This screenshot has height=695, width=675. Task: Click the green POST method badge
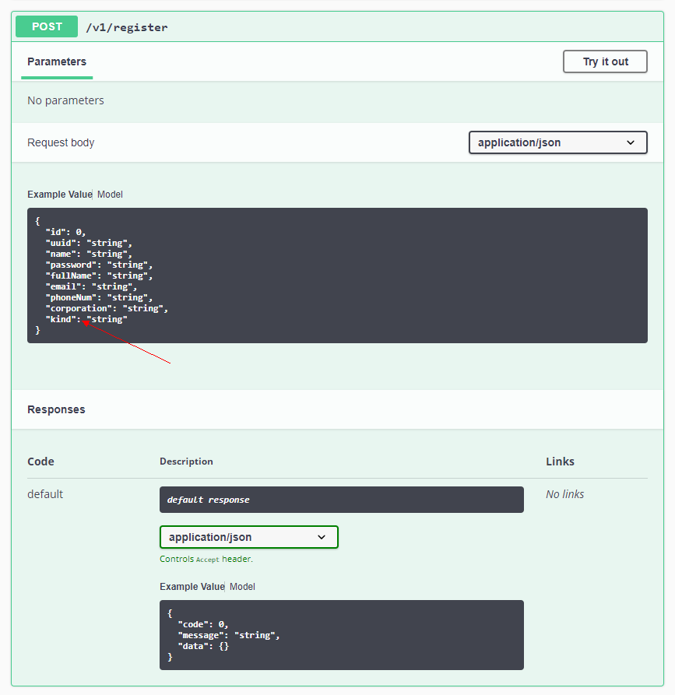(x=47, y=26)
